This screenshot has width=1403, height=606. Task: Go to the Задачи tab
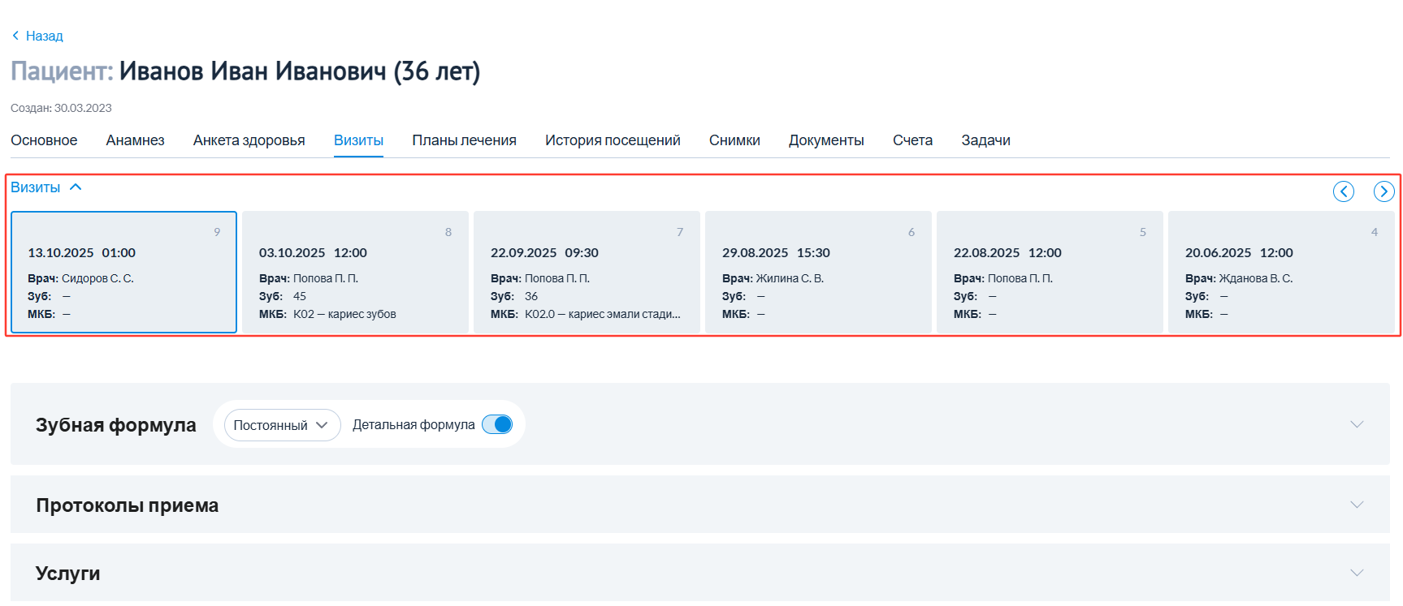pyautogui.click(x=985, y=140)
